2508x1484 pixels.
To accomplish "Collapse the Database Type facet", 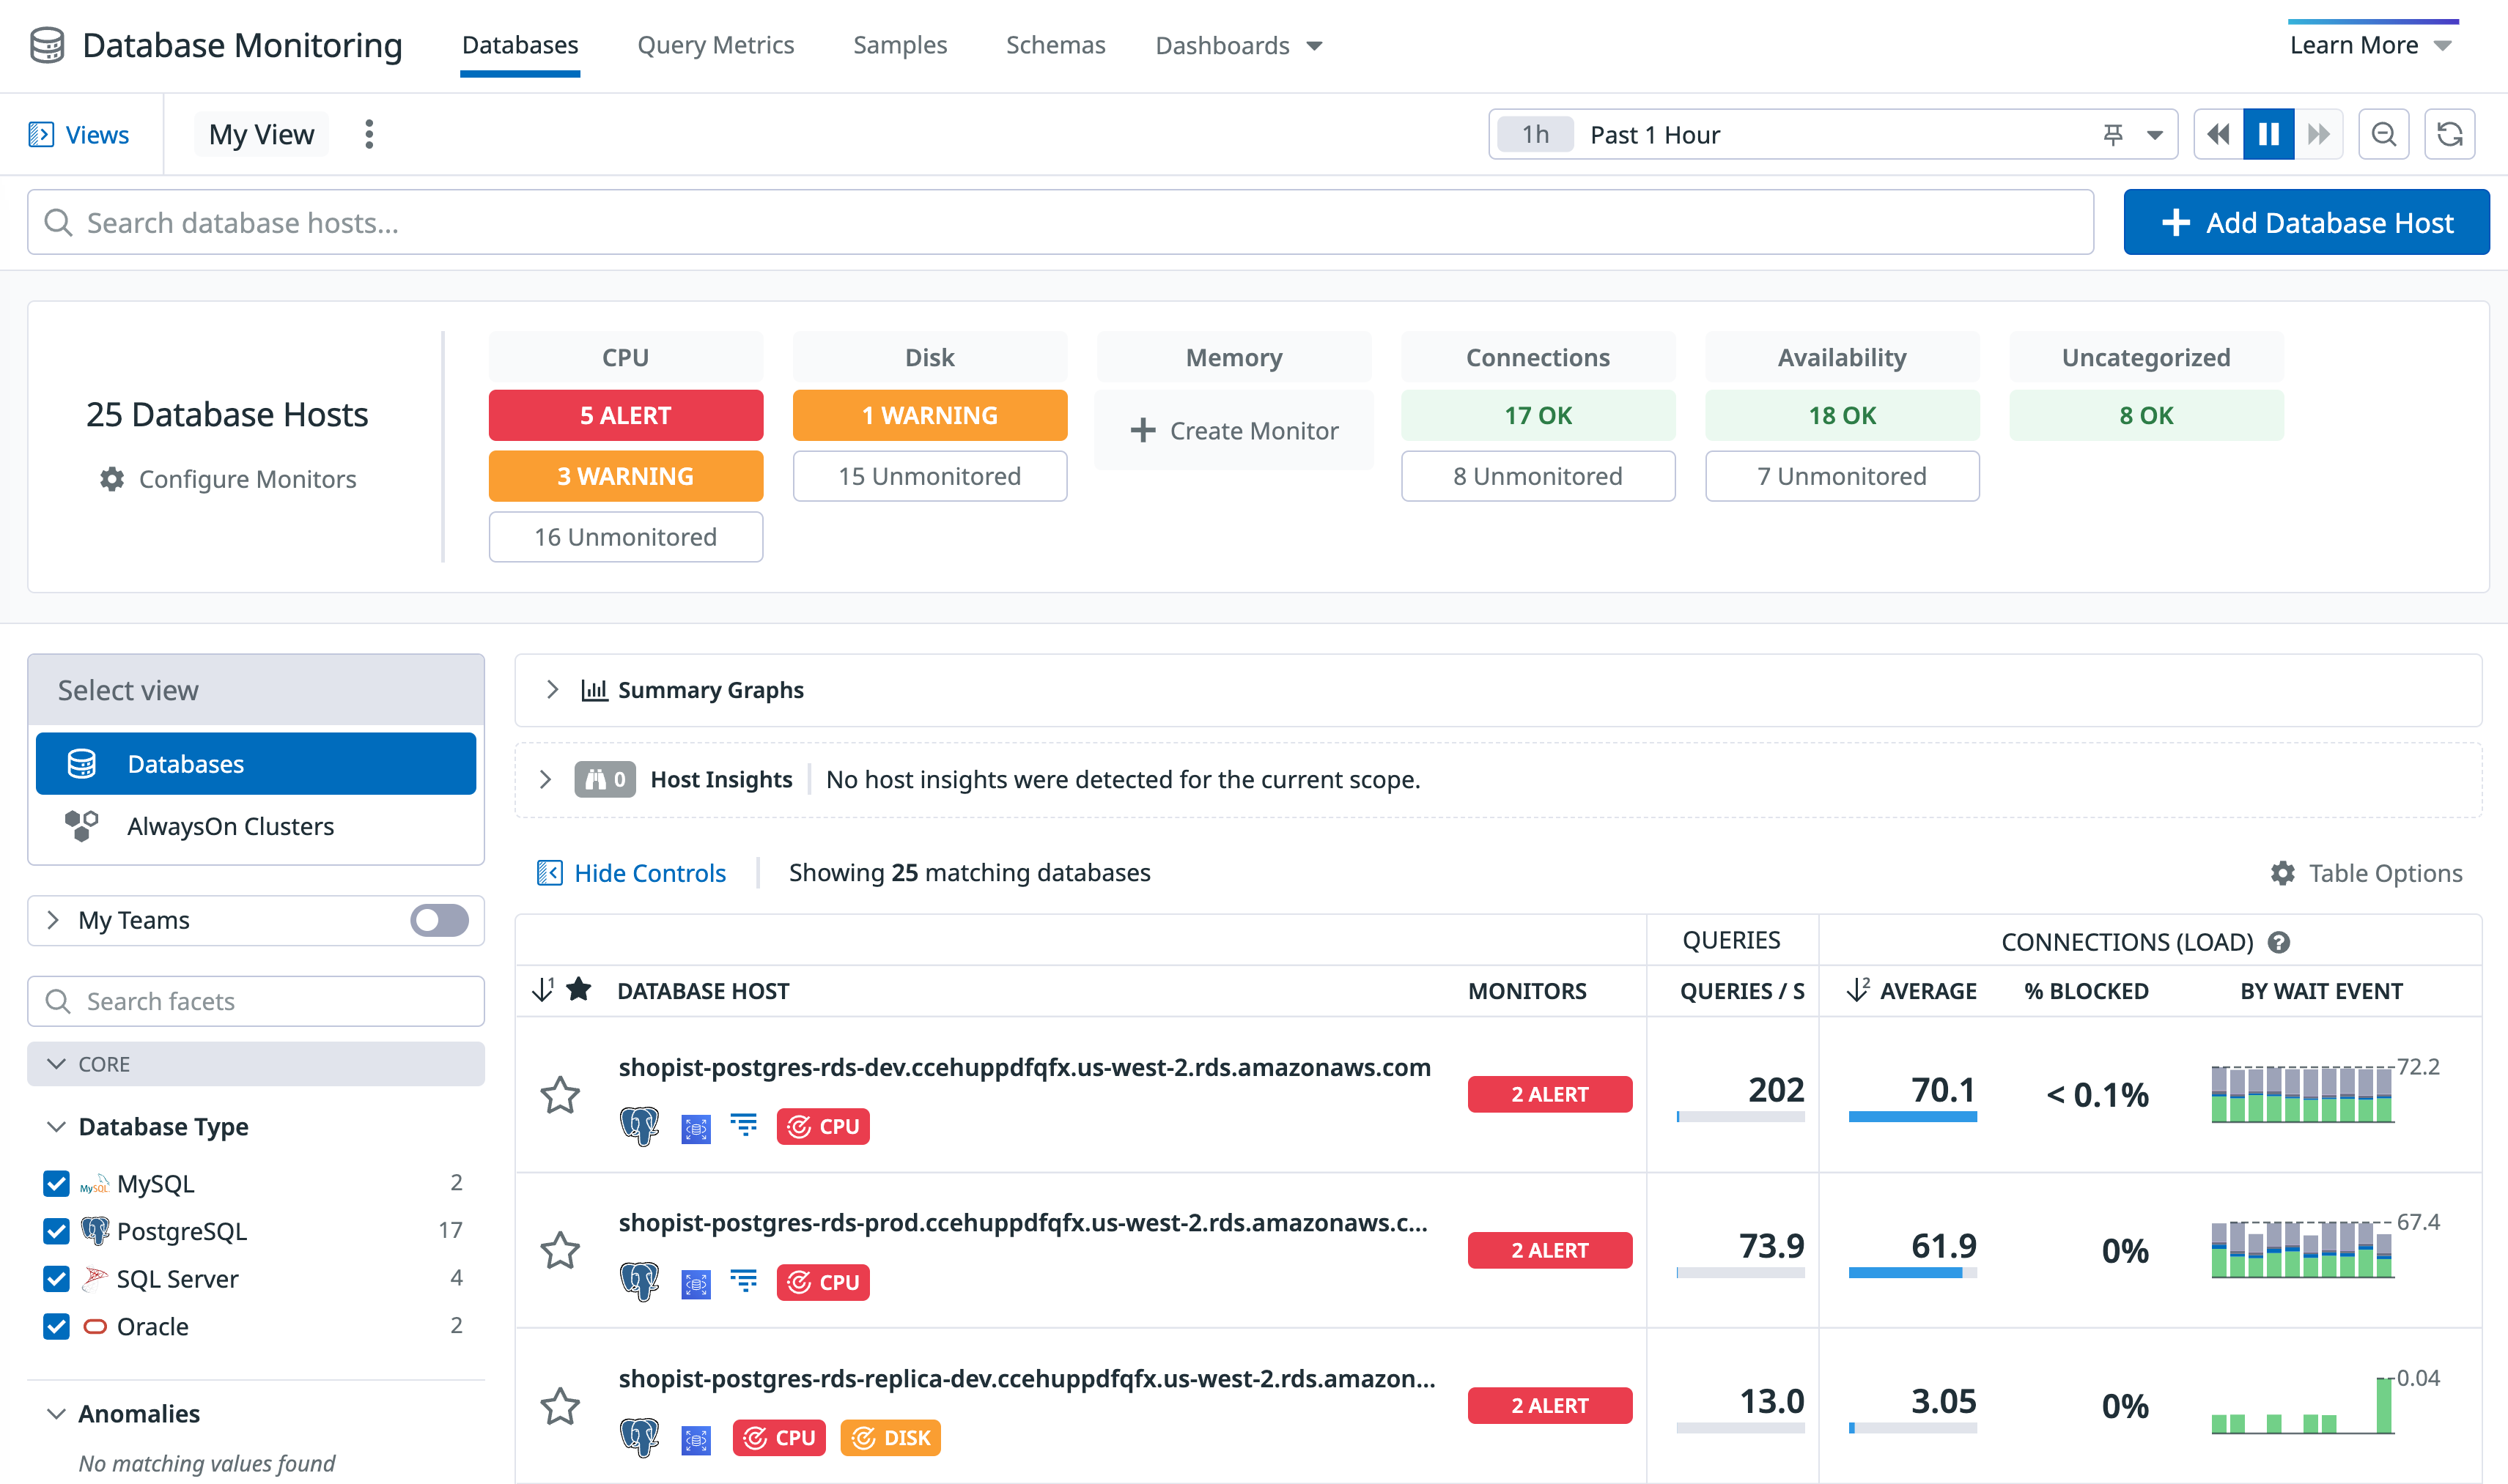I will (57, 1126).
